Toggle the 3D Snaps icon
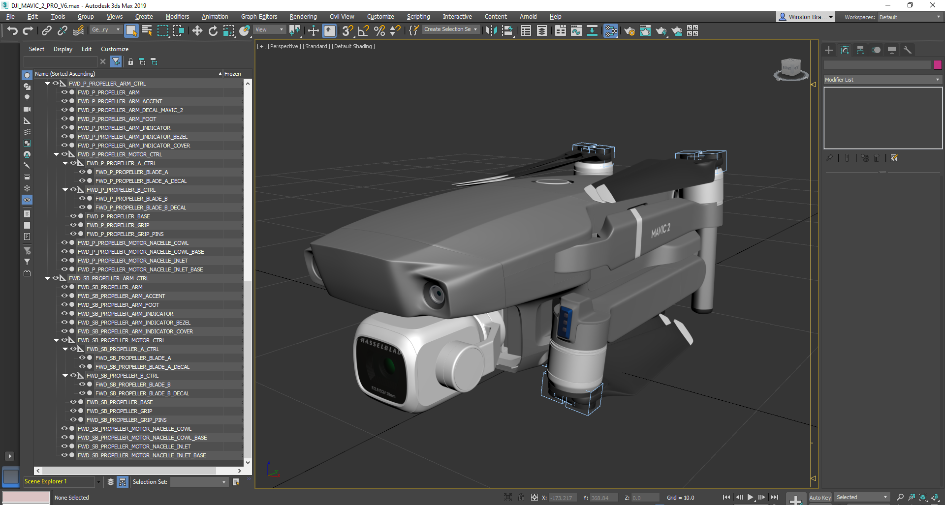This screenshot has width=945, height=505. click(347, 31)
